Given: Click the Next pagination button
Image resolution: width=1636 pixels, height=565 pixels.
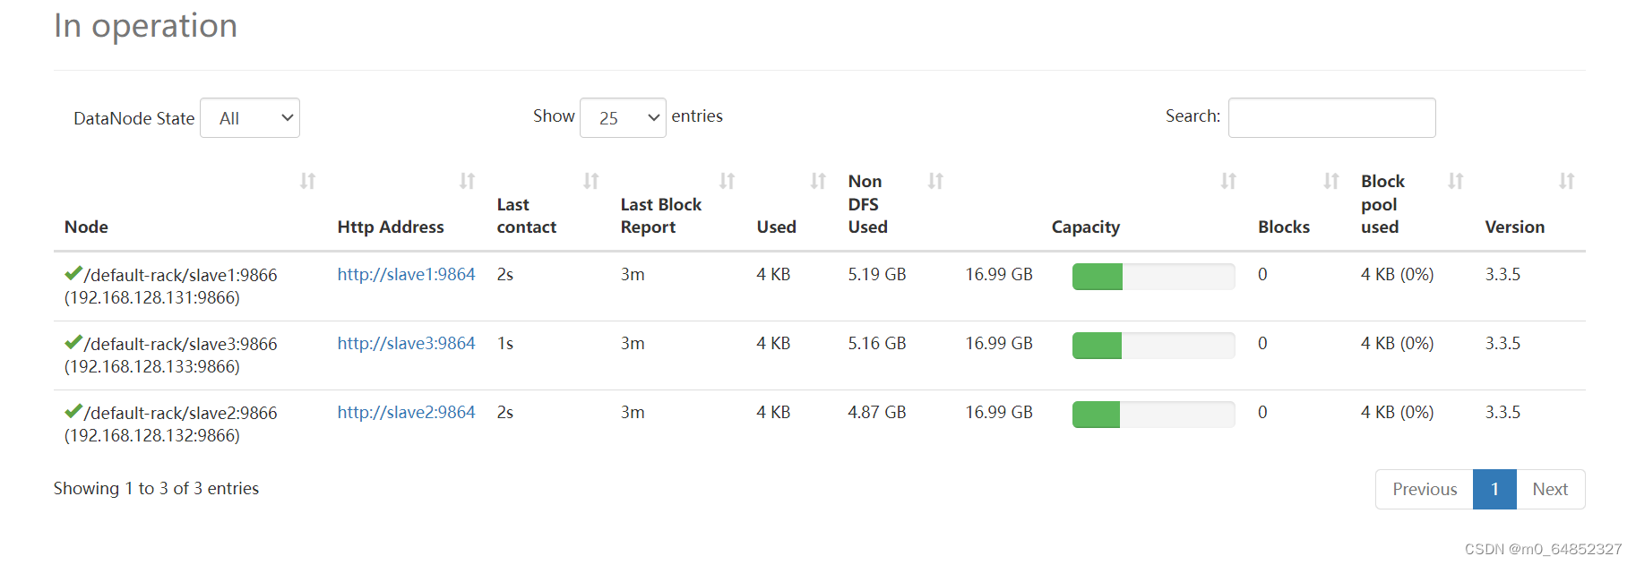Looking at the screenshot, I should tap(1550, 490).
